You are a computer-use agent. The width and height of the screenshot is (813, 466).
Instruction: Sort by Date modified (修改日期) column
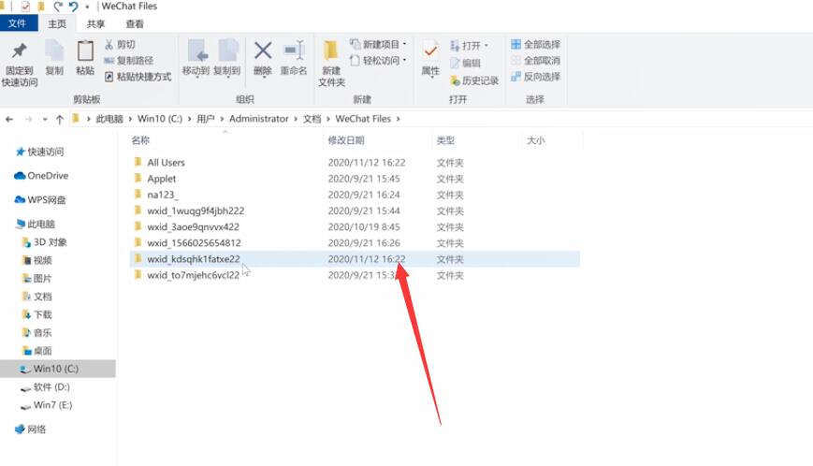[346, 140]
